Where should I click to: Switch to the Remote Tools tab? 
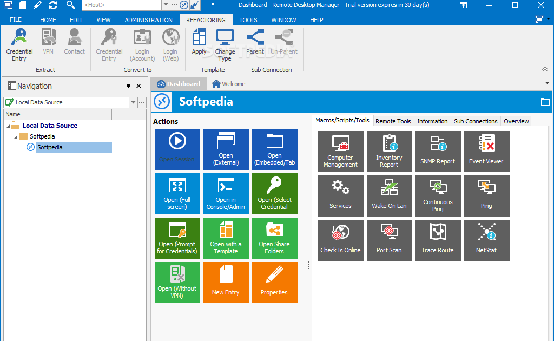click(x=393, y=121)
